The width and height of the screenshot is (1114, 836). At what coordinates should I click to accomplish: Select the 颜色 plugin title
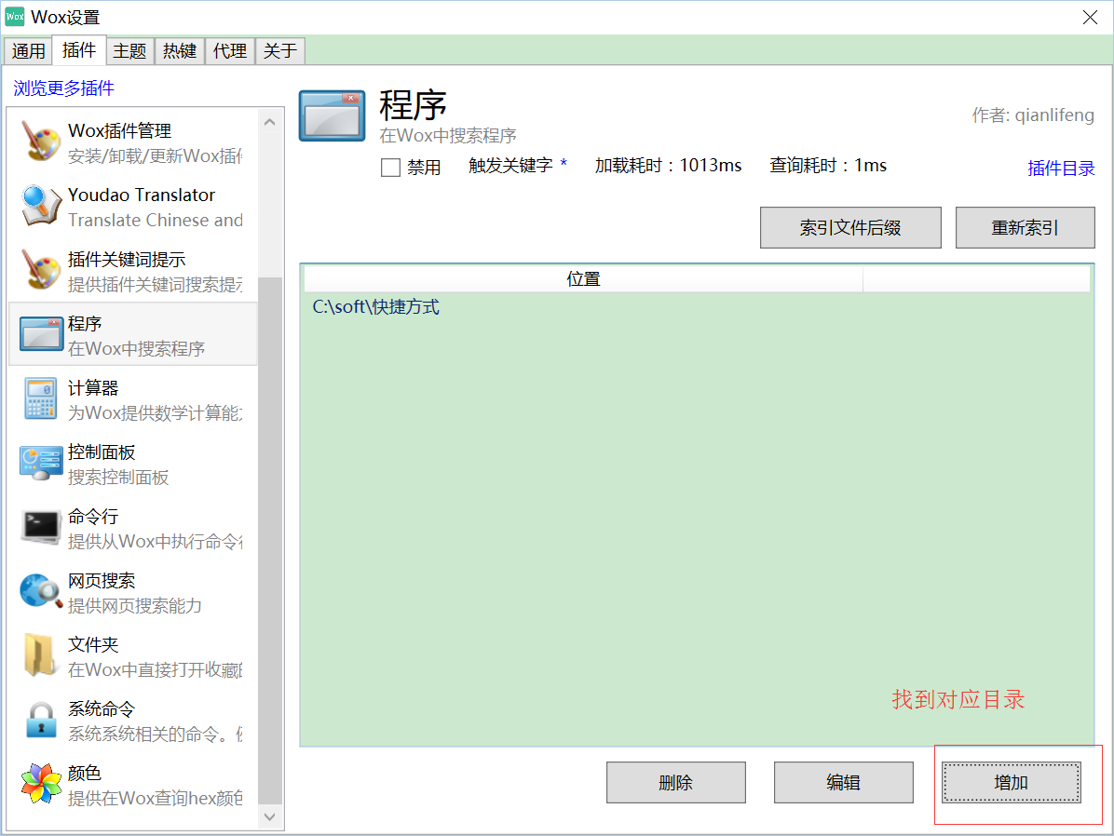coord(85,774)
